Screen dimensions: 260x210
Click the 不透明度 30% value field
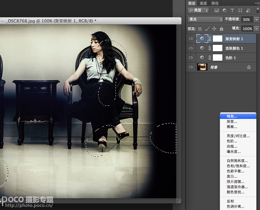[247, 19]
